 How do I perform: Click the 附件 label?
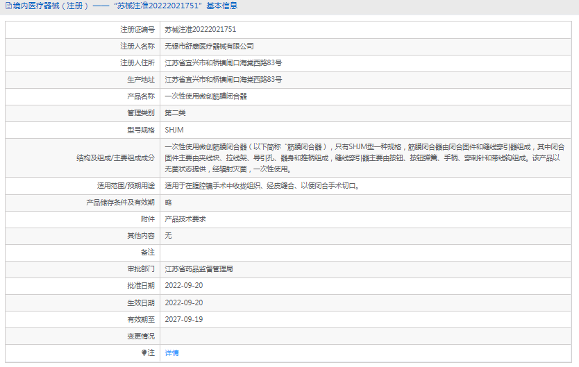(x=148, y=219)
